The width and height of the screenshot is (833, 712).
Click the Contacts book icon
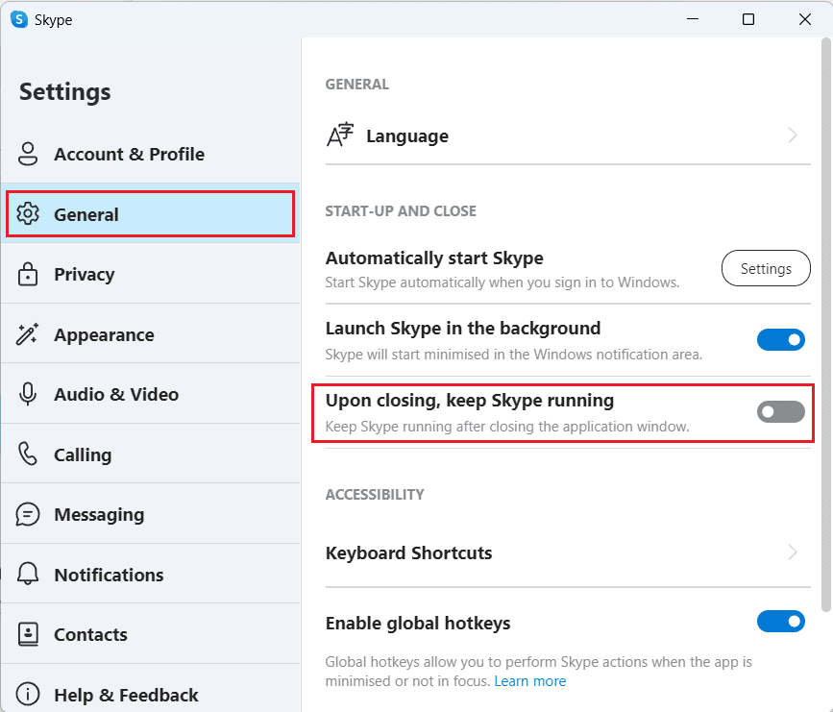(x=28, y=634)
